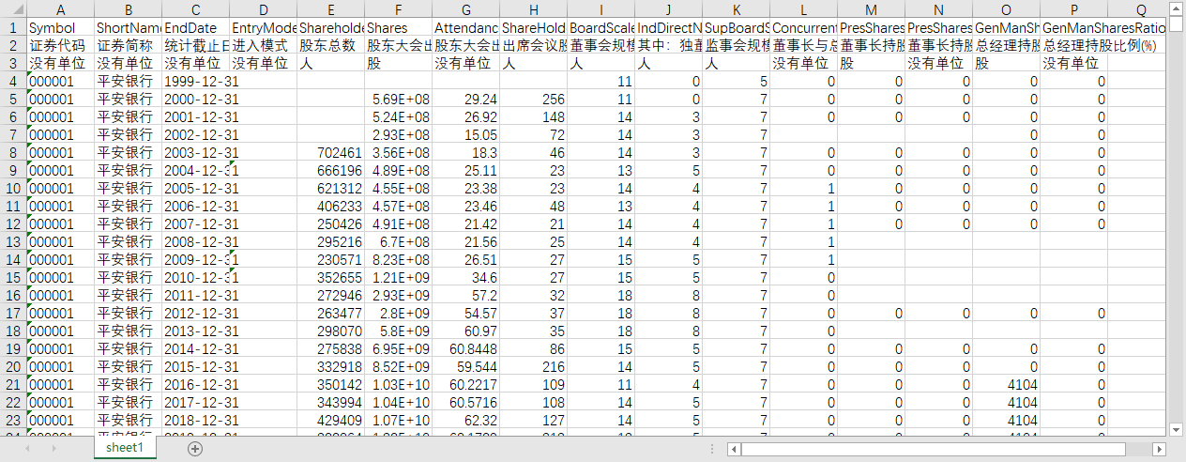Select row 17 header
The width and height of the screenshot is (1186, 462).
[13, 313]
